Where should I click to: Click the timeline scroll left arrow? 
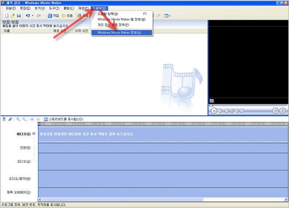(x=40, y=200)
